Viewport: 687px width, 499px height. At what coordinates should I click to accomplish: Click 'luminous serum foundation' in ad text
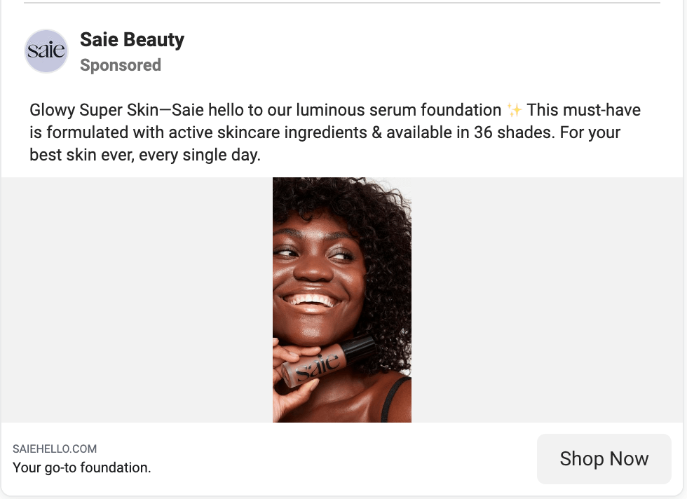(x=398, y=110)
